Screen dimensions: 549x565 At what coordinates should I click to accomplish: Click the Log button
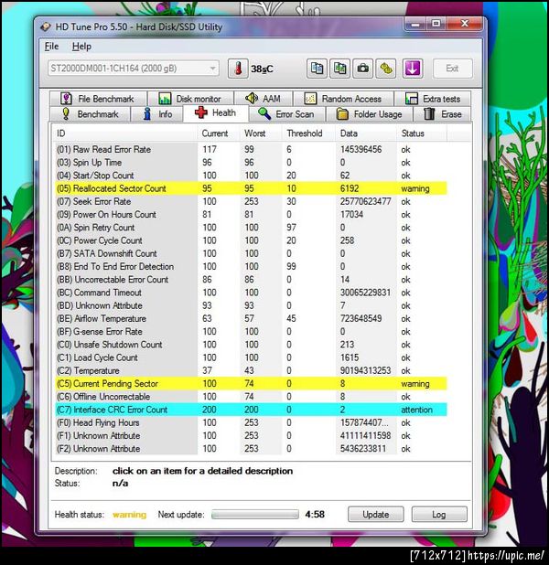(439, 514)
